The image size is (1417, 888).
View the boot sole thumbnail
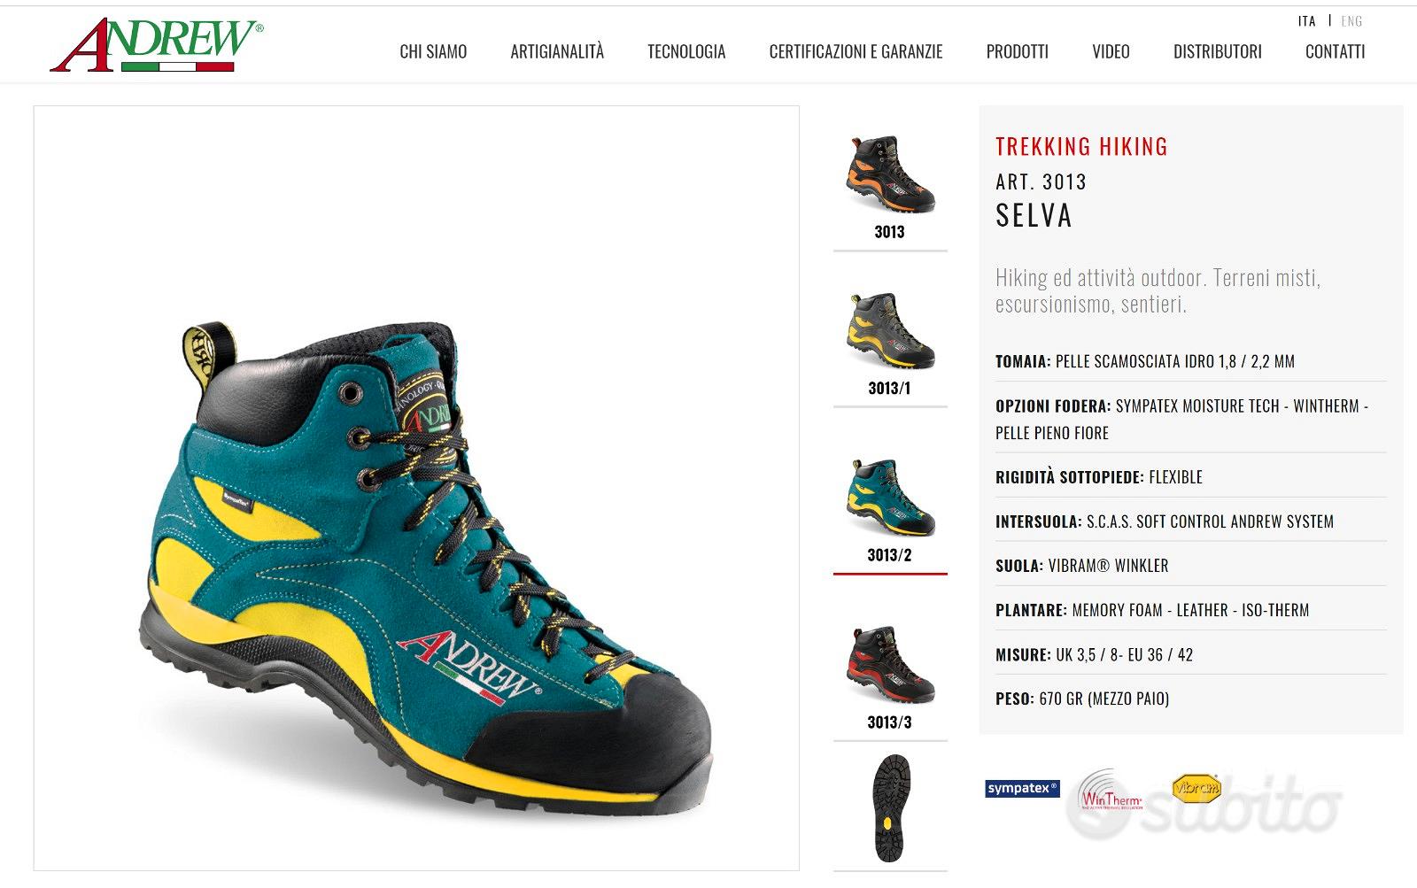(x=892, y=808)
